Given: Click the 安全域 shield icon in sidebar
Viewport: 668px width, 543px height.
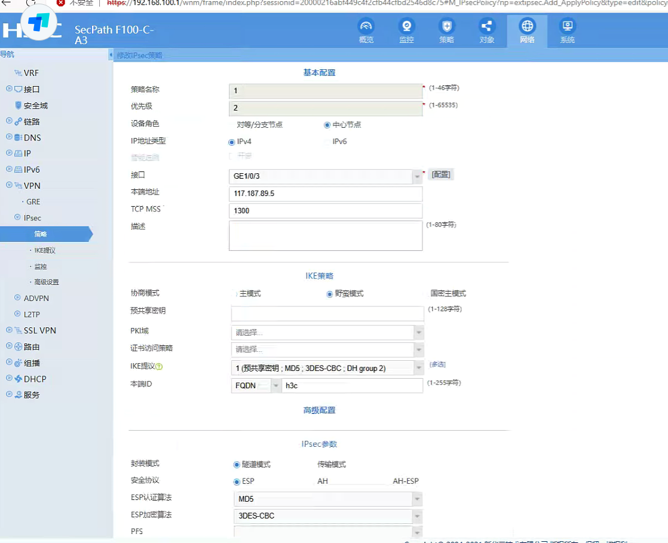Looking at the screenshot, I should point(19,106).
